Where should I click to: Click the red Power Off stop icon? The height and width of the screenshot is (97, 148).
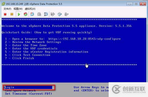pyautogui.click(x=5, y=14)
